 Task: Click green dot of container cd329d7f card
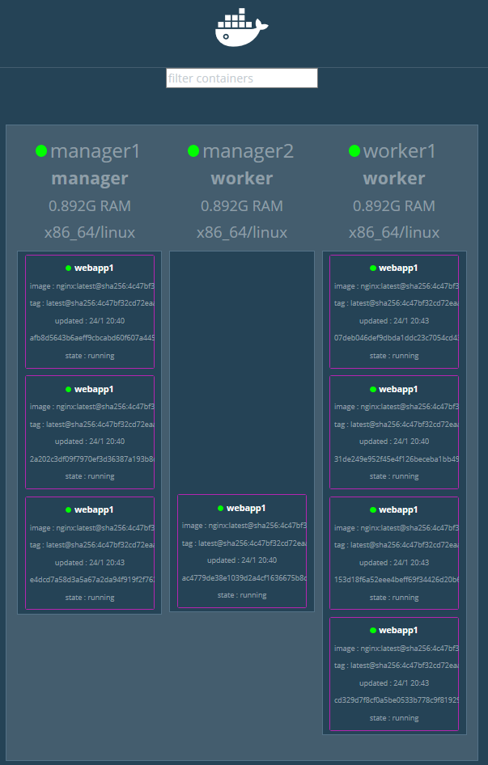click(373, 630)
